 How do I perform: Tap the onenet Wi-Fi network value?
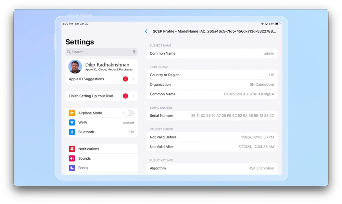click(128, 122)
